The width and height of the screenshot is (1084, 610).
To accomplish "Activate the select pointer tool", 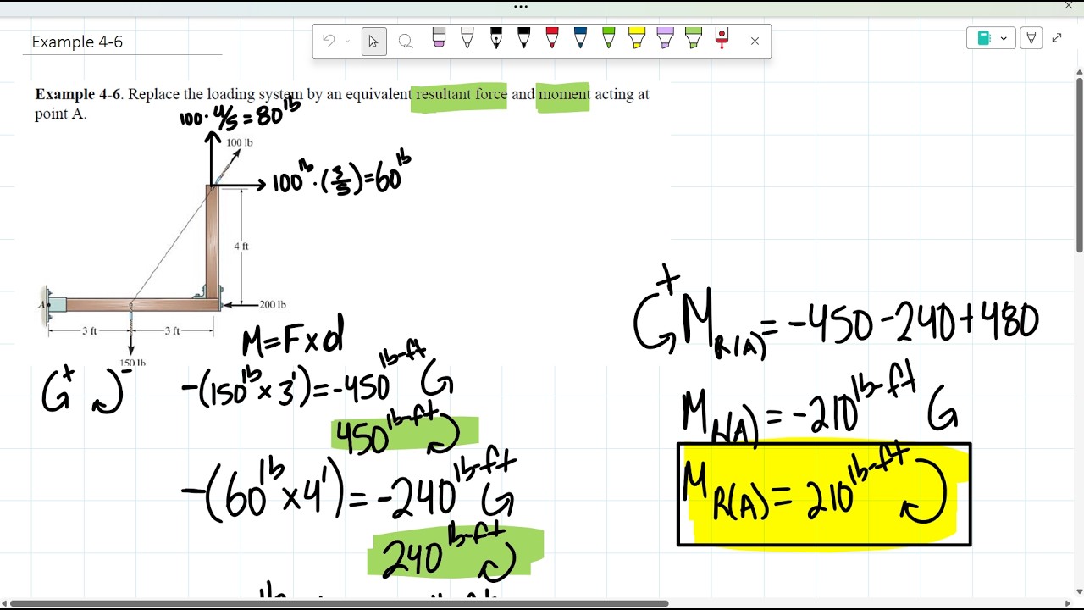I will coord(373,41).
